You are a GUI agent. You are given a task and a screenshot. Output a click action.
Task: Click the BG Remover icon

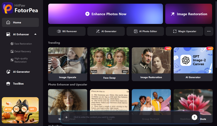[x=59, y=31]
